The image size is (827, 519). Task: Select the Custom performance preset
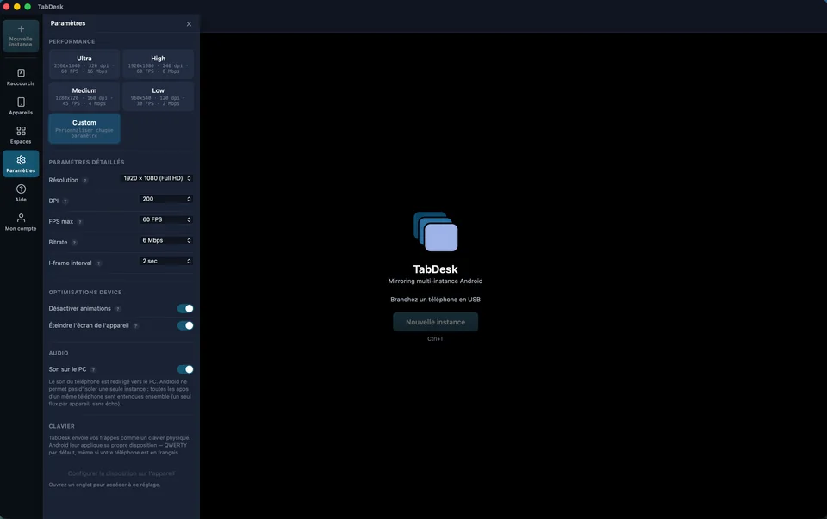tap(84, 128)
